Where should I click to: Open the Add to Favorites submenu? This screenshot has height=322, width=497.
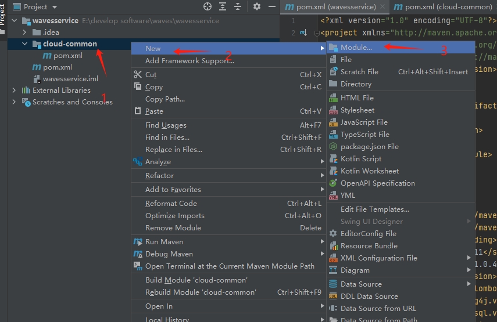(228, 190)
